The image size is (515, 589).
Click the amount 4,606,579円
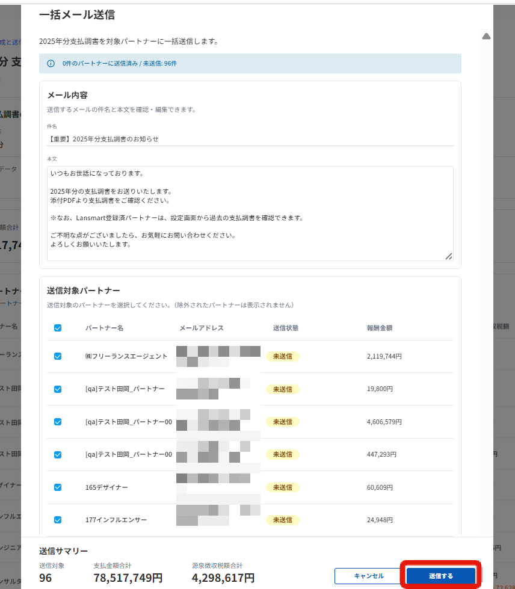384,422
